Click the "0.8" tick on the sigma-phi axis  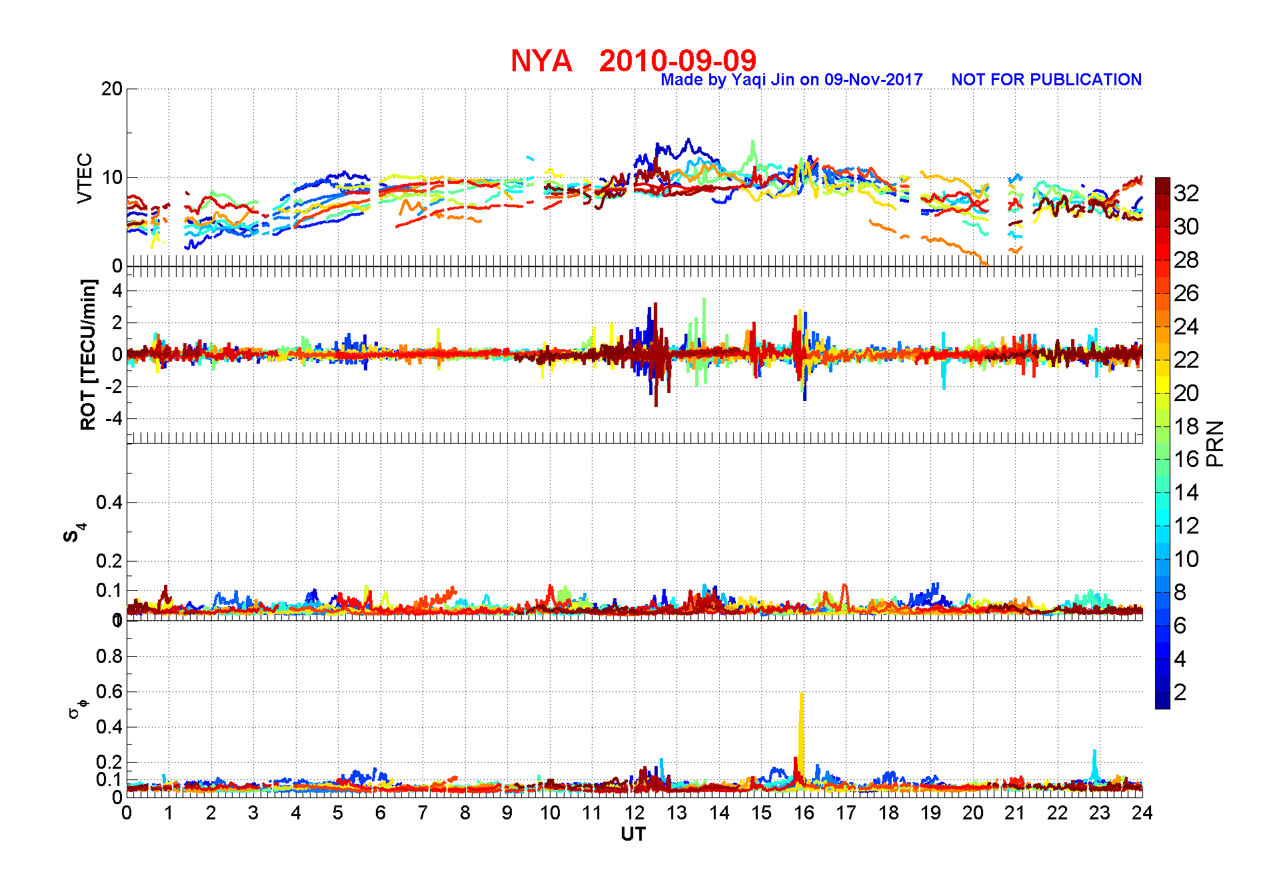(109, 656)
